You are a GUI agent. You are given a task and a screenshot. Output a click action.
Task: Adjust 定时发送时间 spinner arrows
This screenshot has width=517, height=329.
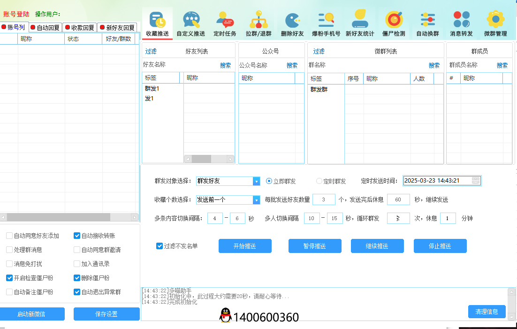(x=476, y=181)
